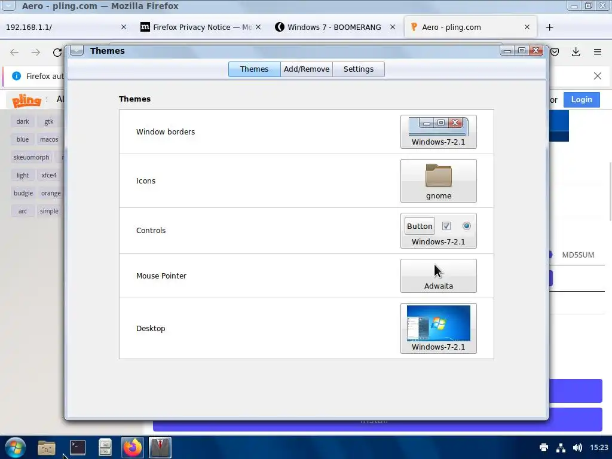Launch the terminal from the taskbar

(x=77, y=447)
